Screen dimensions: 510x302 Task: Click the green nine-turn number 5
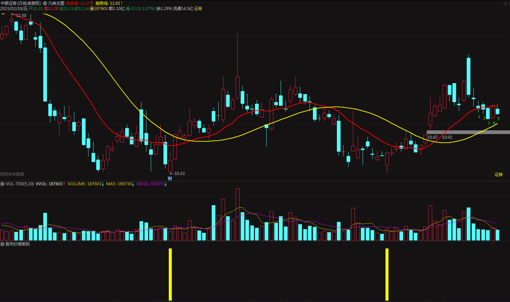pyautogui.click(x=498, y=119)
